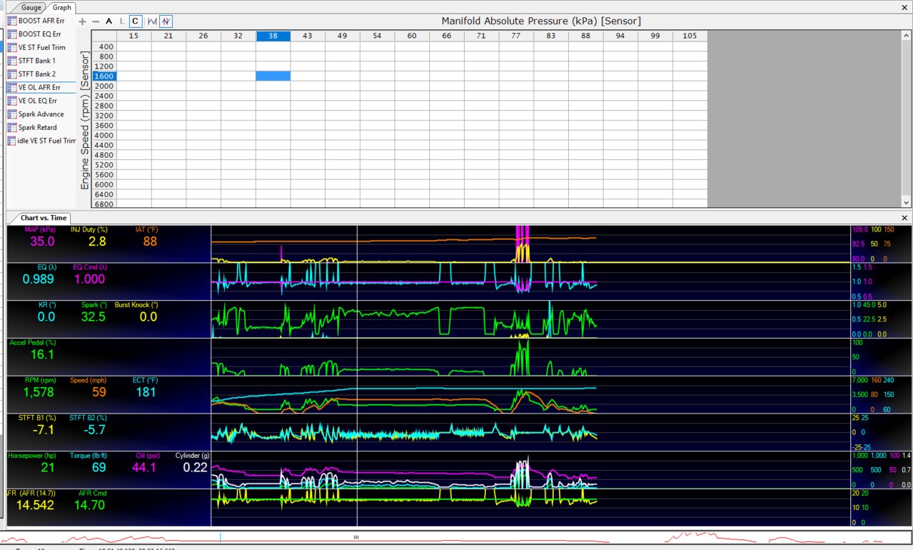Click the ECT (°F) value 181
The height and width of the screenshot is (550, 913).
pyautogui.click(x=146, y=392)
